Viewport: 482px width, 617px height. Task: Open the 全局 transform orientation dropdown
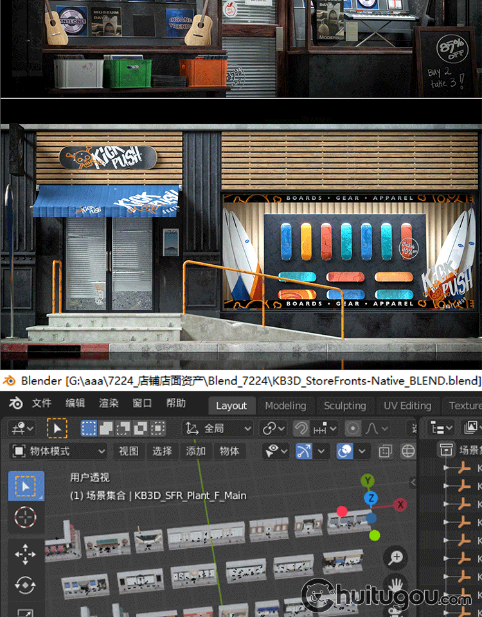click(x=218, y=428)
